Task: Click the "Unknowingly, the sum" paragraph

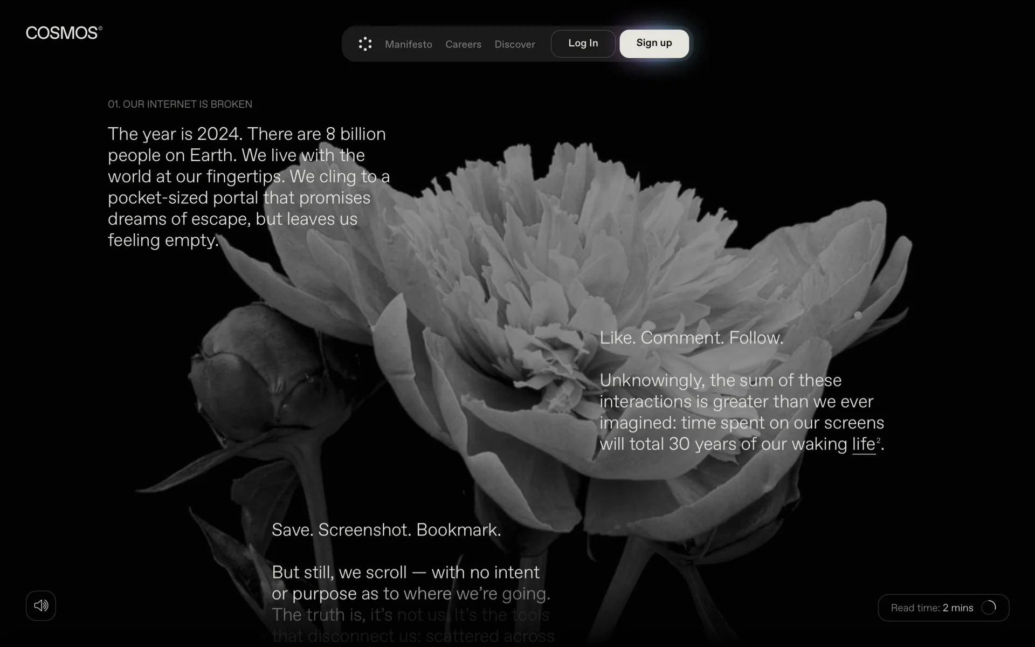Action: [741, 412]
